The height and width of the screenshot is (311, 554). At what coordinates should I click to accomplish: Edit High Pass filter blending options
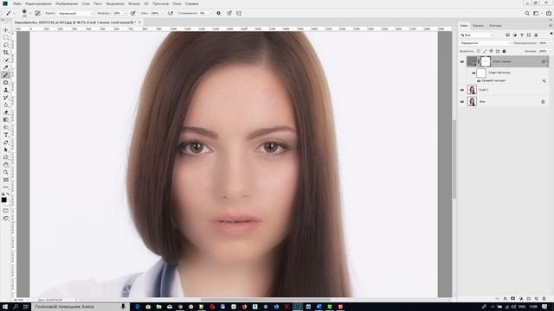click(544, 81)
